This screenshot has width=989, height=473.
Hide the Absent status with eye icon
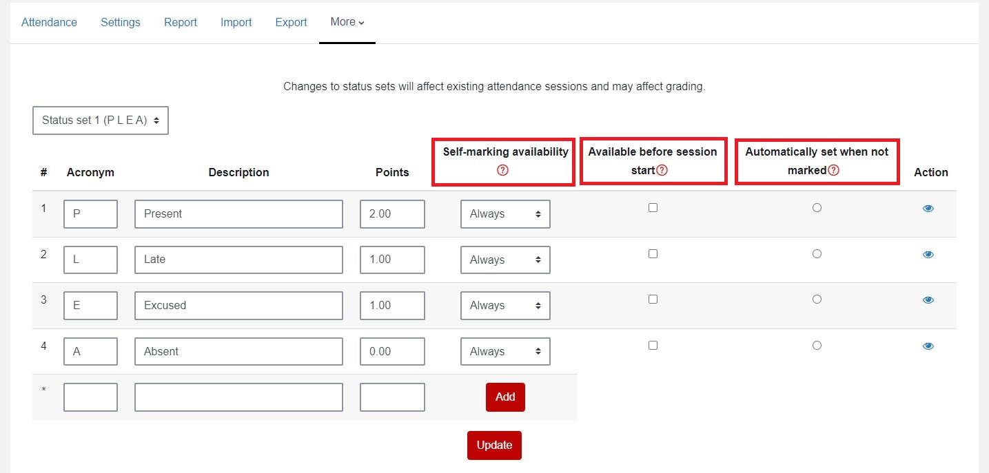[x=928, y=346]
